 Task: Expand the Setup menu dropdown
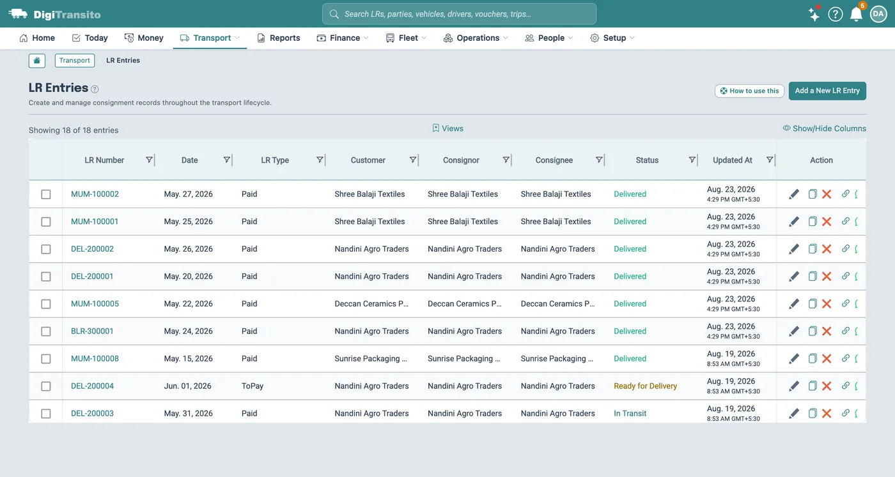(612, 38)
